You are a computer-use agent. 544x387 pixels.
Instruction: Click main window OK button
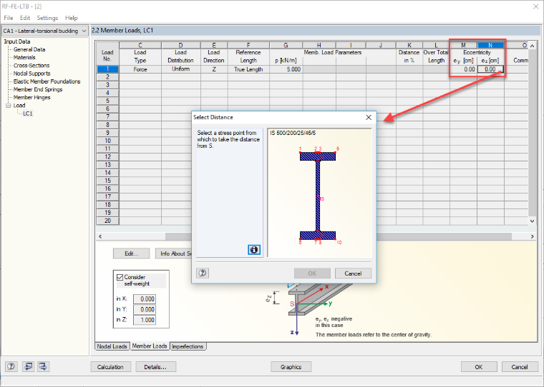coord(479,366)
